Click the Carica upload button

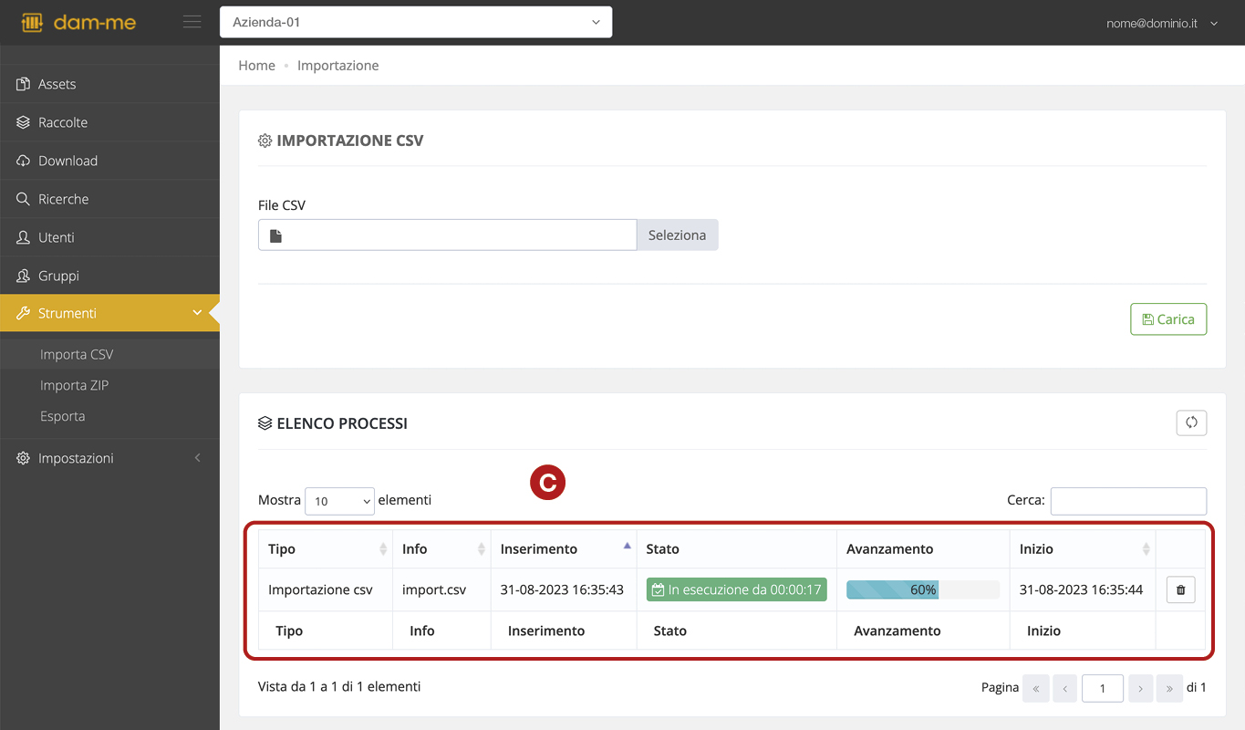[x=1168, y=319]
